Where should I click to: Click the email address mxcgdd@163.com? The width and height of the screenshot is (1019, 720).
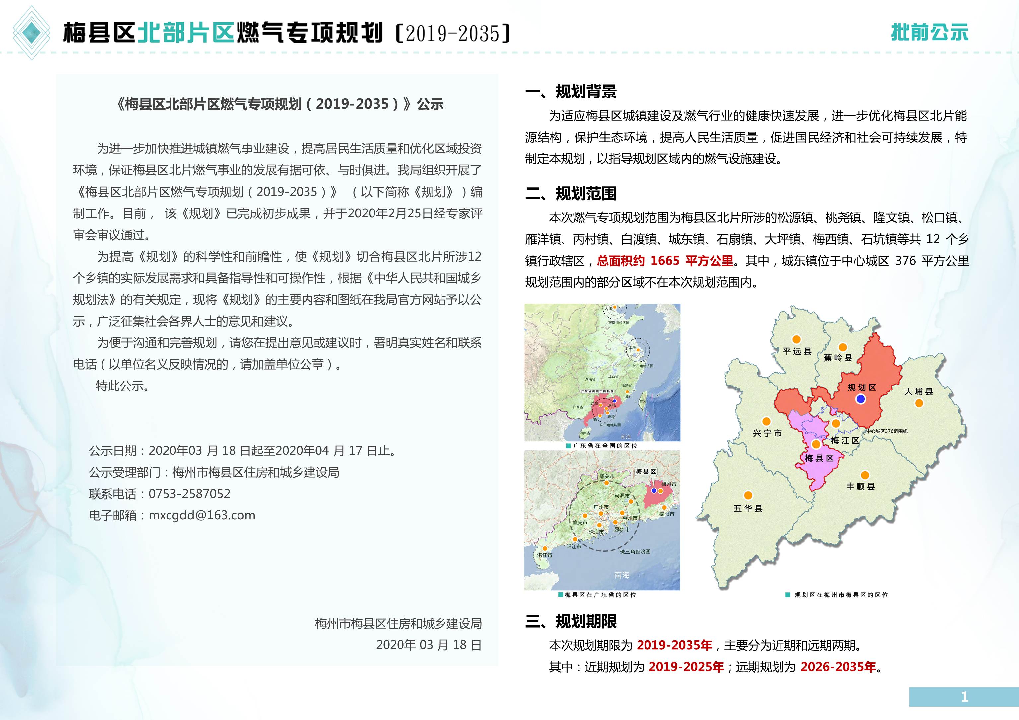coord(202,515)
